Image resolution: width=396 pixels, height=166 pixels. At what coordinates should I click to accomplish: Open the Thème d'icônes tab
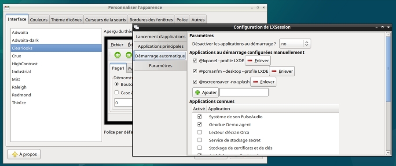coord(66,20)
